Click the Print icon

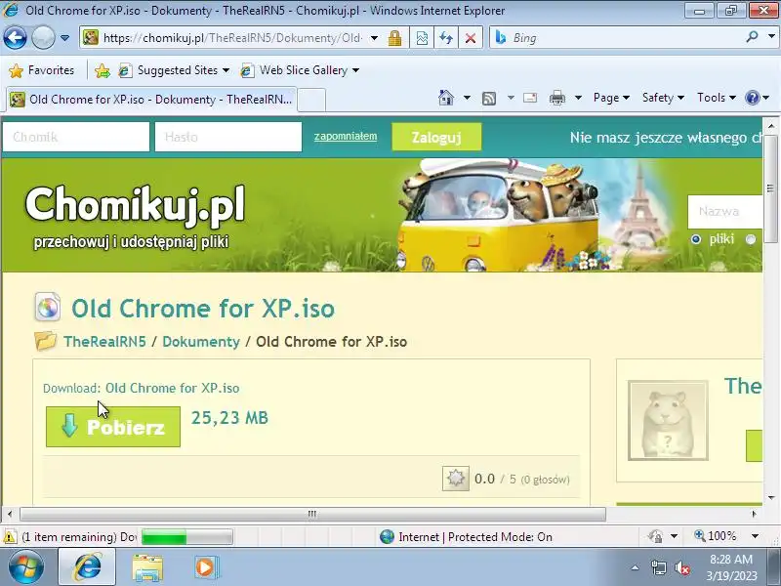[x=556, y=99]
